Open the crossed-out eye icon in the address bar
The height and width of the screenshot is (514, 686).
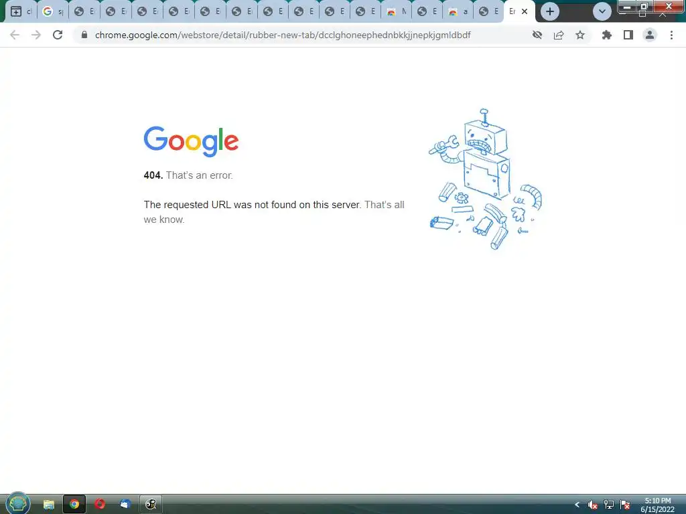point(537,35)
